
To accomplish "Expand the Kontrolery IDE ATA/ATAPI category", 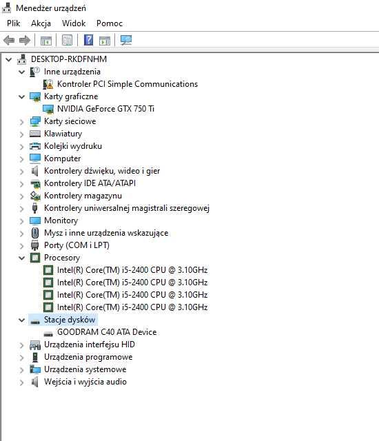I will click(x=21, y=184).
